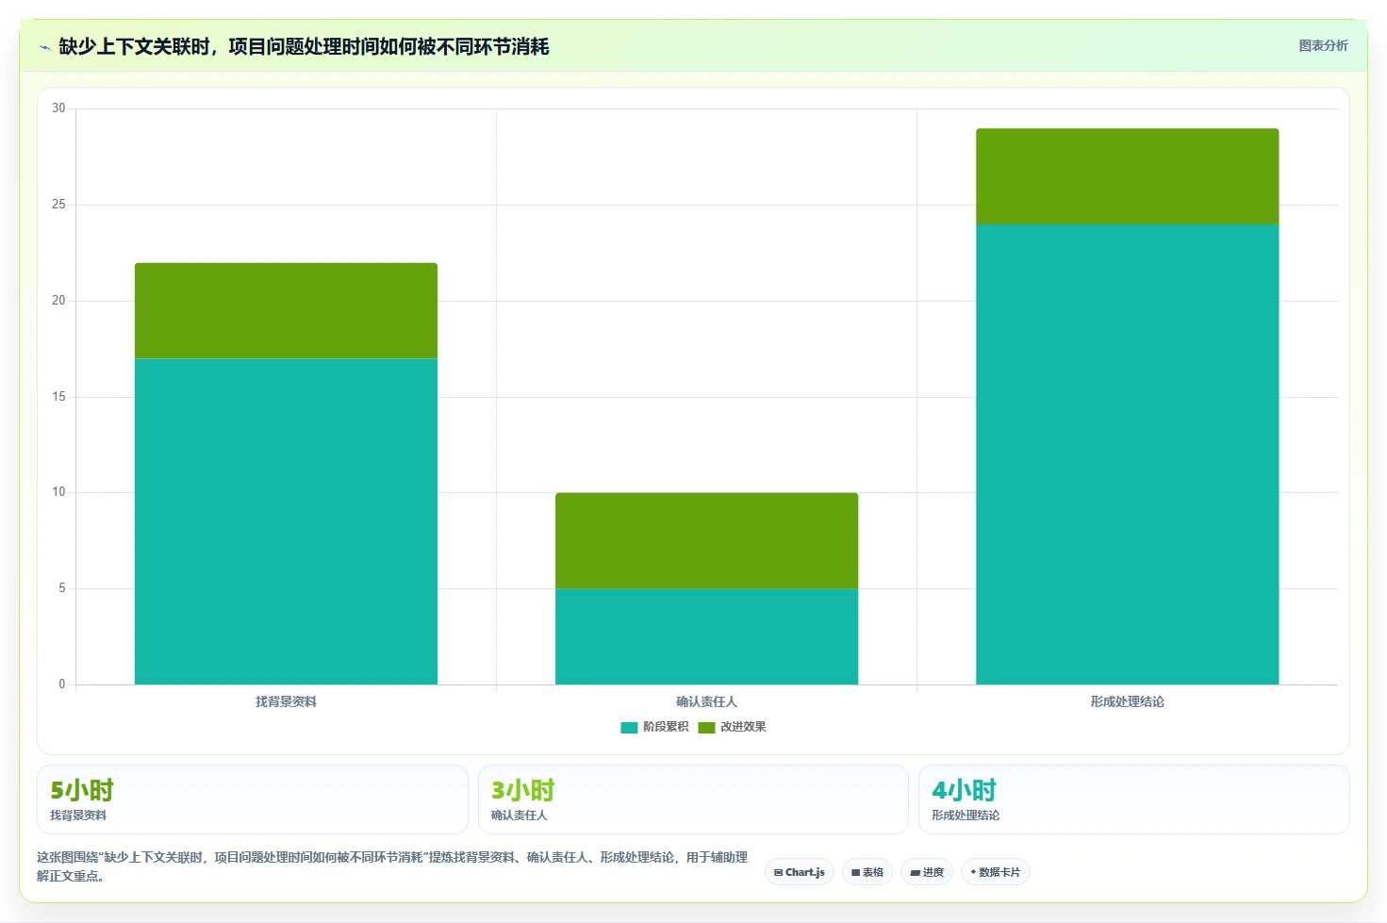
Task: Click the 3小时 stat card value
Action: pos(523,790)
